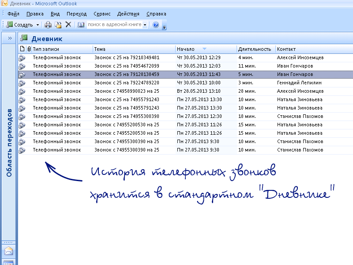
Task: Open the Вид menu
Action: pos(55,14)
